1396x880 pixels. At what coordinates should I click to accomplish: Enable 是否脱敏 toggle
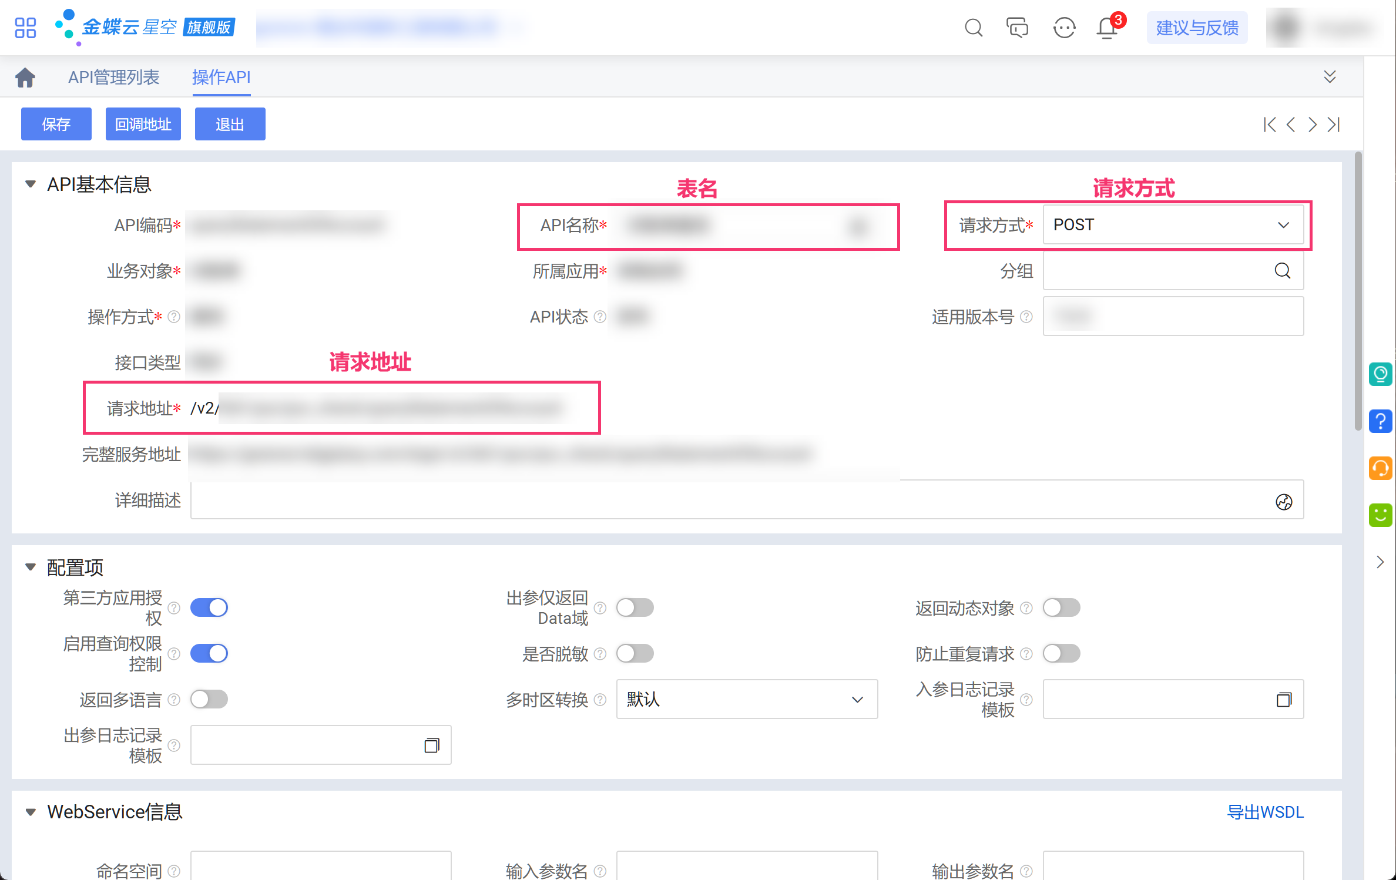tap(635, 653)
